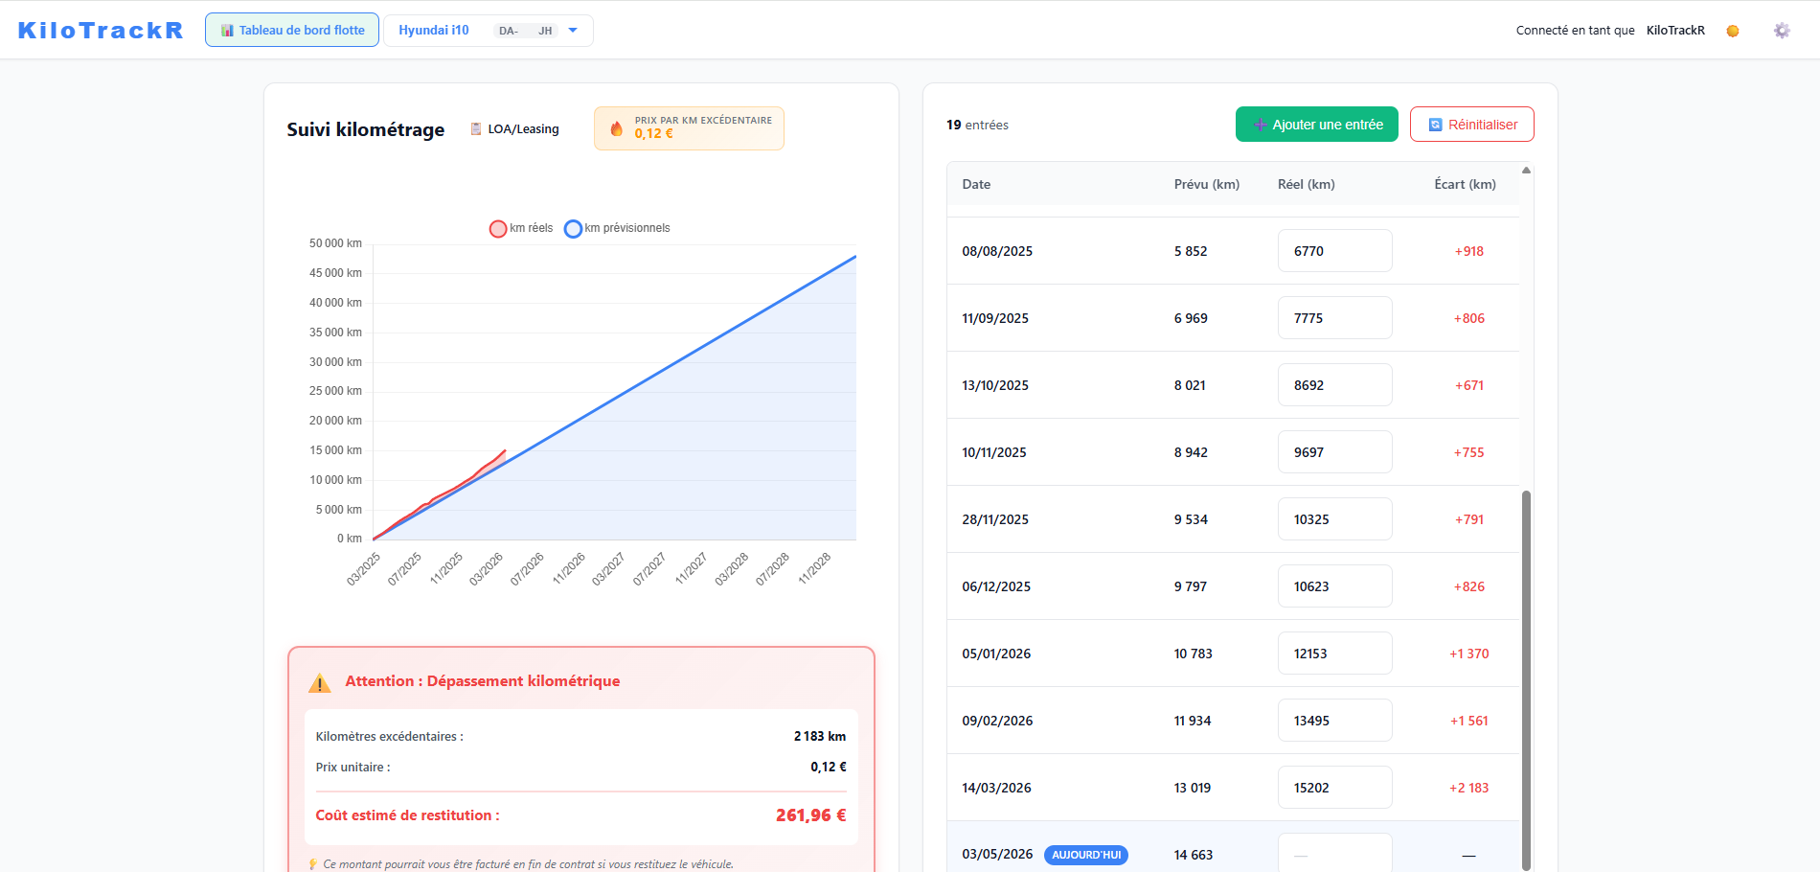Click the Réinitialiser button
Screen dimensions: 1820x872
(x=1472, y=125)
